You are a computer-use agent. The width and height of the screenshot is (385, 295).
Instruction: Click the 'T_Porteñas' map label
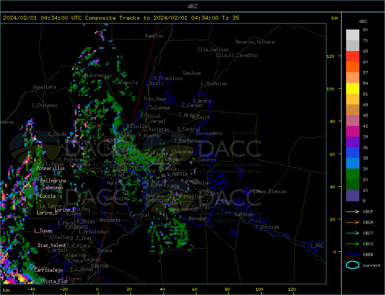187,141
